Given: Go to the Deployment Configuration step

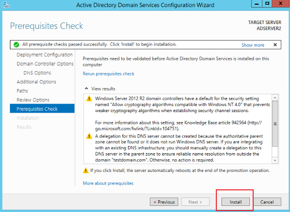Looking at the screenshot, I should [x=44, y=55].
